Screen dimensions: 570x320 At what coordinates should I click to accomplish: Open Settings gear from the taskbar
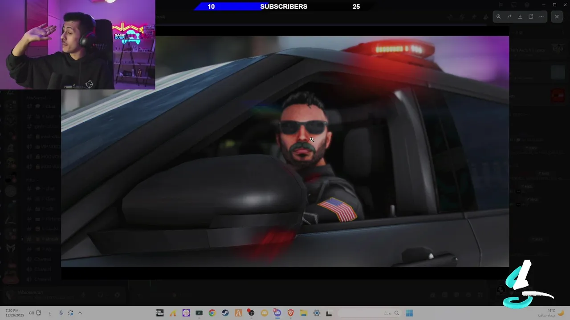317,313
